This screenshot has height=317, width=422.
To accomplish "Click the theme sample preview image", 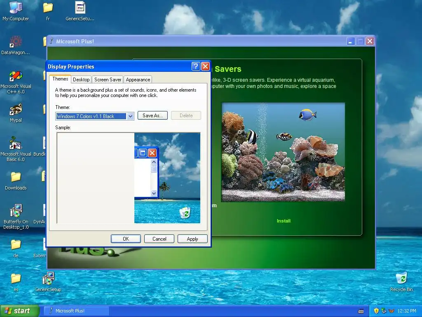I will [129, 178].
